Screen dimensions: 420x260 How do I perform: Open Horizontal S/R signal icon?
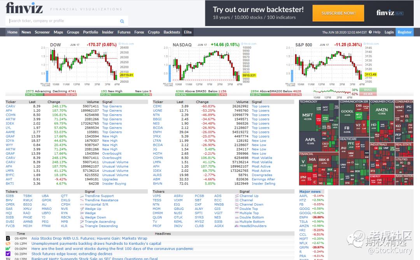pyautogui.click(x=82, y=204)
